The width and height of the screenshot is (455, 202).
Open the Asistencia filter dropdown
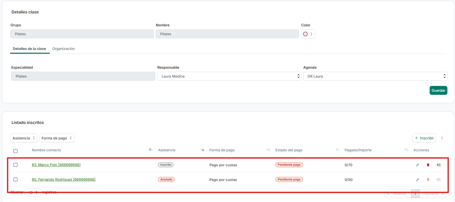24,138
